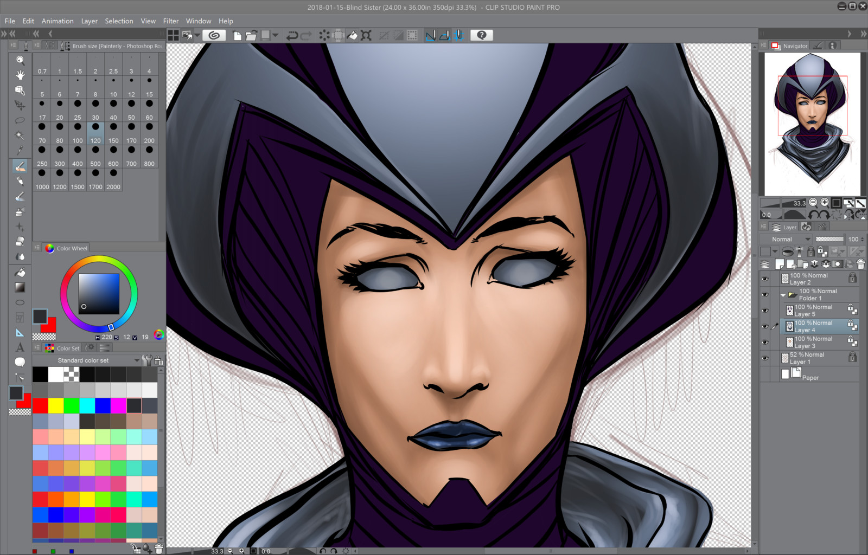The width and height of the screenshot is (868, 555).
Task: Click the opacity 100 stepper arrows
Action: point(863,239)
